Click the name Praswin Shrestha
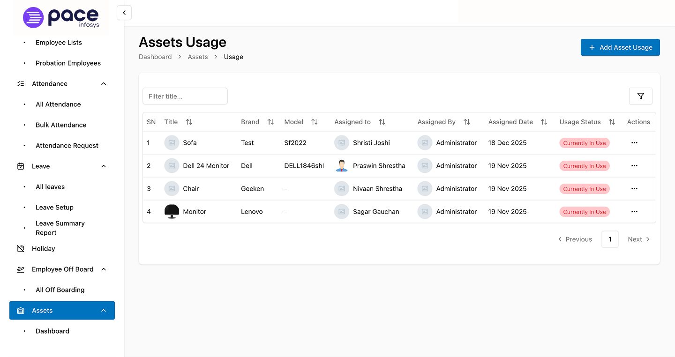Viewport: 675px width, 357px height. point(379,166)
